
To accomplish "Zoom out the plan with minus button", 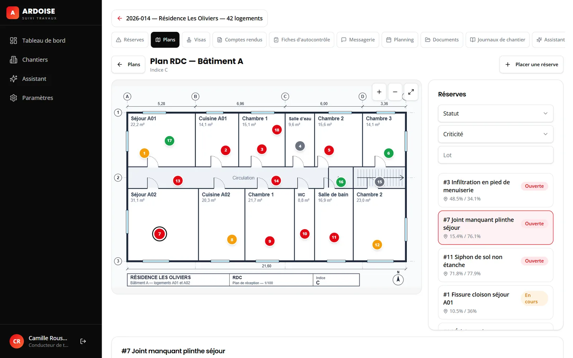I will 395,92.
